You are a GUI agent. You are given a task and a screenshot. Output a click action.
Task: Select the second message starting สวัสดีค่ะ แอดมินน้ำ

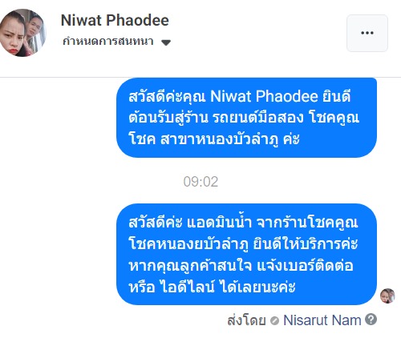tap(246, 254)
